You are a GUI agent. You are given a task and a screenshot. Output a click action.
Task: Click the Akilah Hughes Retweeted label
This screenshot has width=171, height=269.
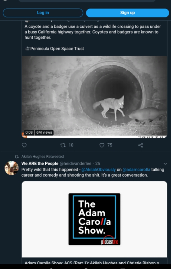point(42,156)
